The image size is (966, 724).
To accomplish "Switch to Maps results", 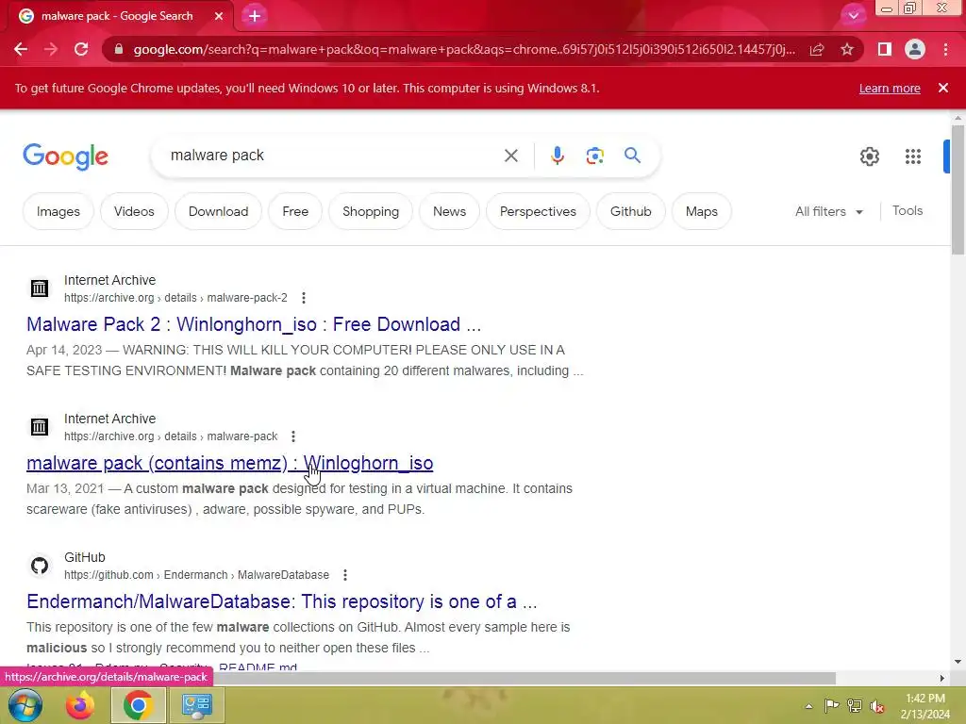I will point(701,211).
